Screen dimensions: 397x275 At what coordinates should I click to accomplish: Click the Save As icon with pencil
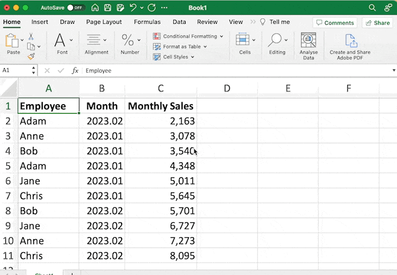coord(120,7)
